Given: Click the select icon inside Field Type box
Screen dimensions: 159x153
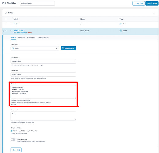Looking at the screenshot, I should [x=13, y=48].
